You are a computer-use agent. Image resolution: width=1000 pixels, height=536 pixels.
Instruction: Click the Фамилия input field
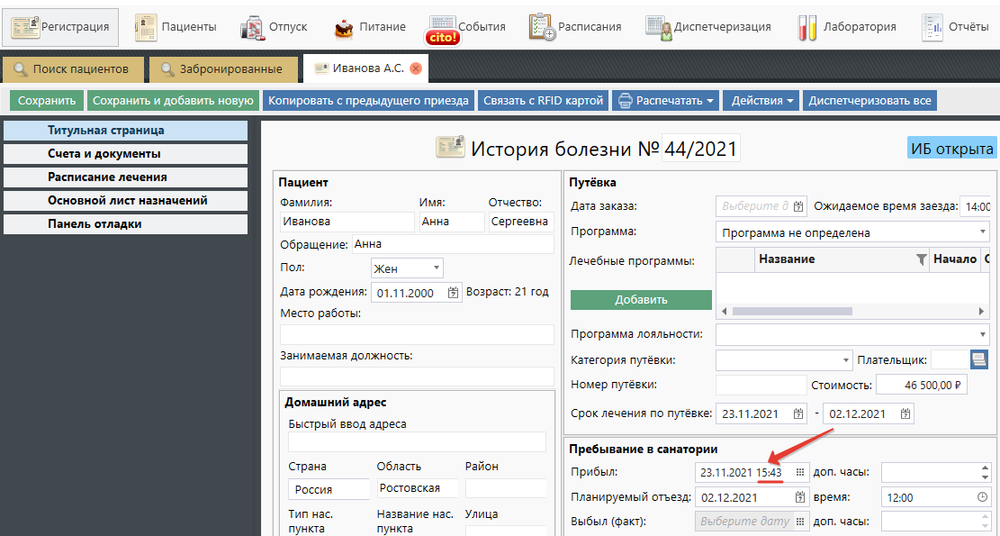(347, 222)
